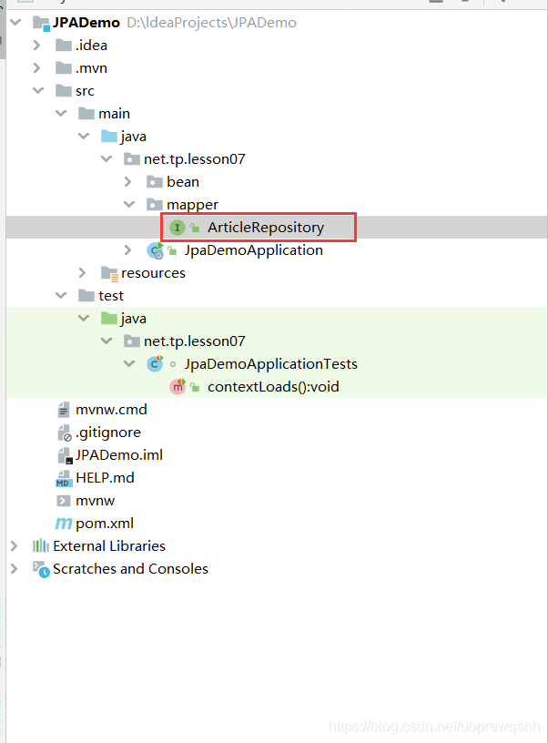Select the mvnw.cmd file
This screenshot has width=548, height=743.
[x=111, y=410]
